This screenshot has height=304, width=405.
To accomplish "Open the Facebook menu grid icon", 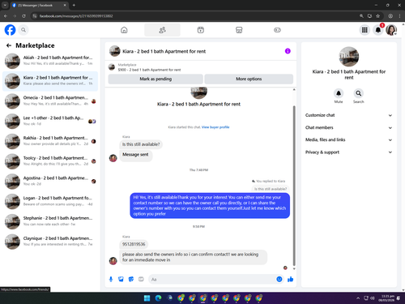I will coord(364,30).
